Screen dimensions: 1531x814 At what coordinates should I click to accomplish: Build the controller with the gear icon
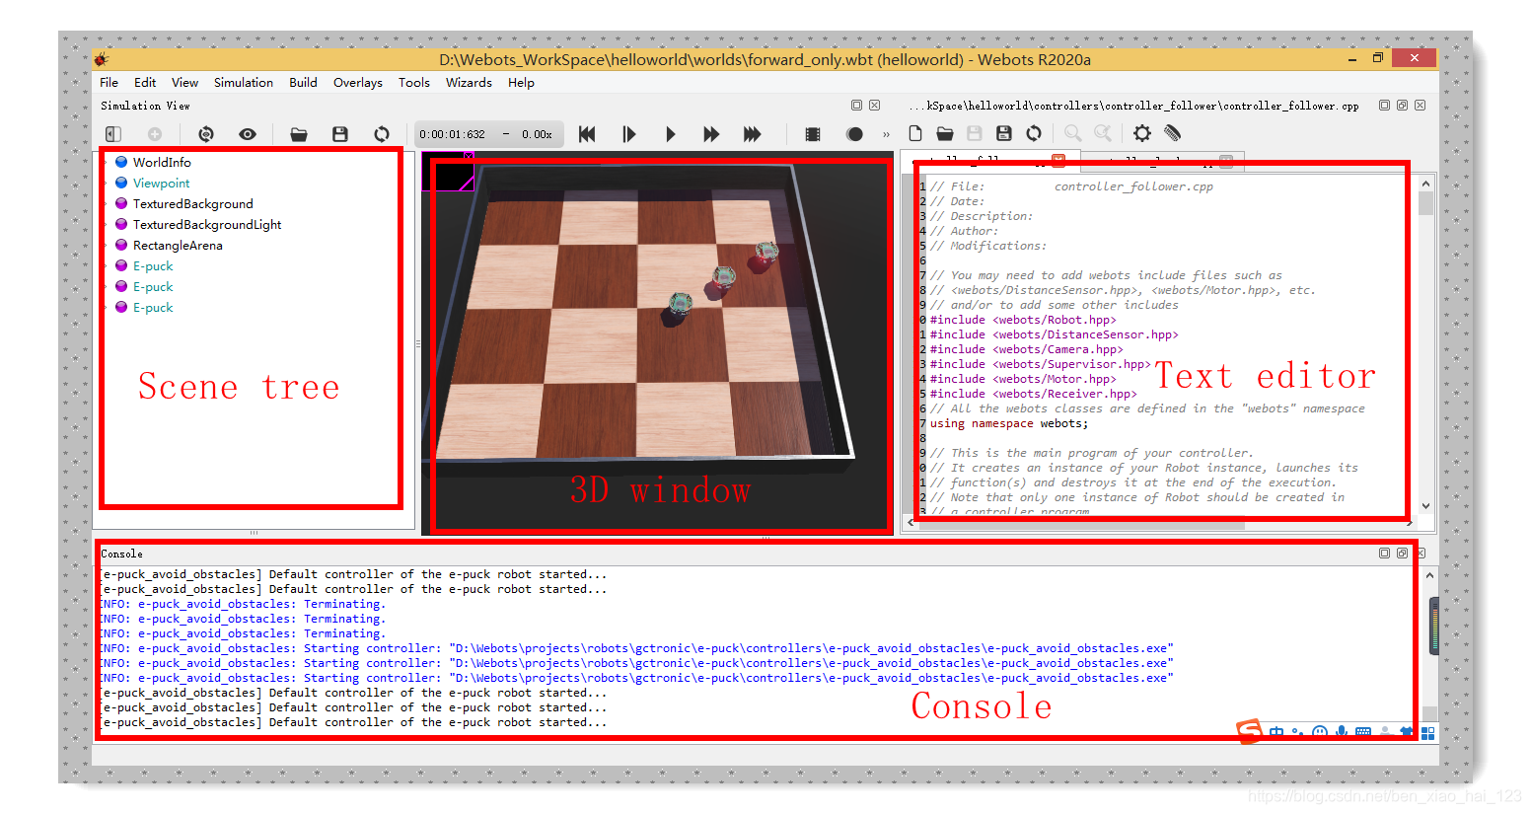tap(1142, 133)
